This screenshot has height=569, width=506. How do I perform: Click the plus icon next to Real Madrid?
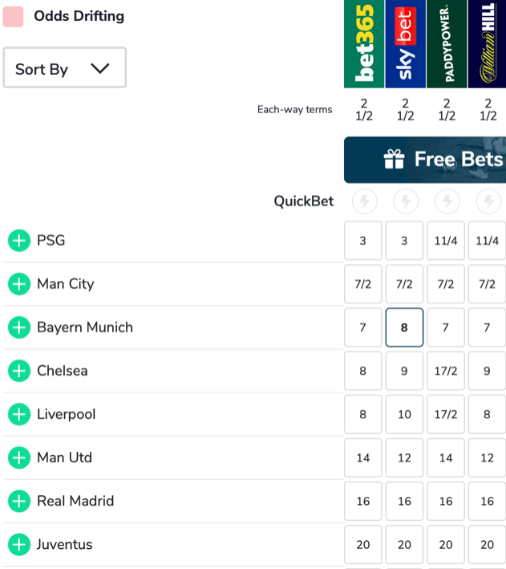point(18,501)
